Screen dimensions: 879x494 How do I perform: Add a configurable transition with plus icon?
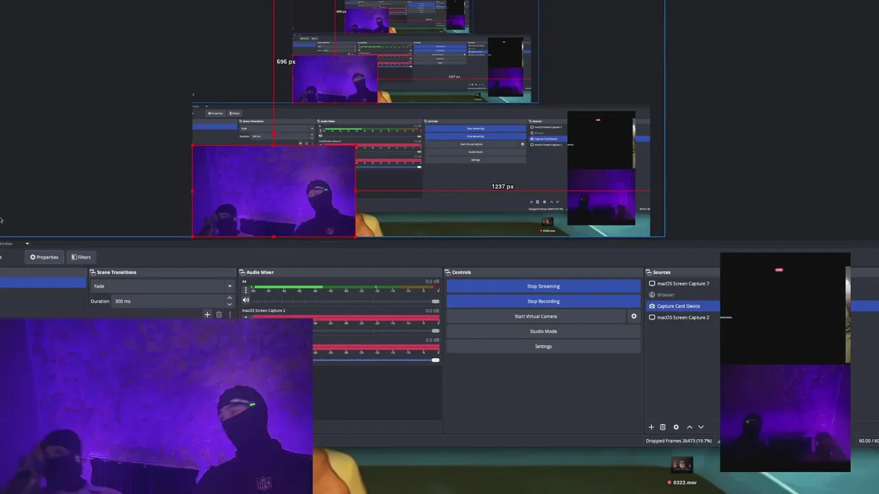[207, 315]
